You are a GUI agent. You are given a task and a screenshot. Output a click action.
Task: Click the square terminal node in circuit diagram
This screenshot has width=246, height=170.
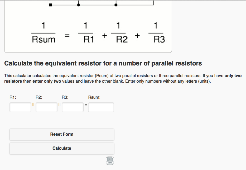(x=50, y=5)
